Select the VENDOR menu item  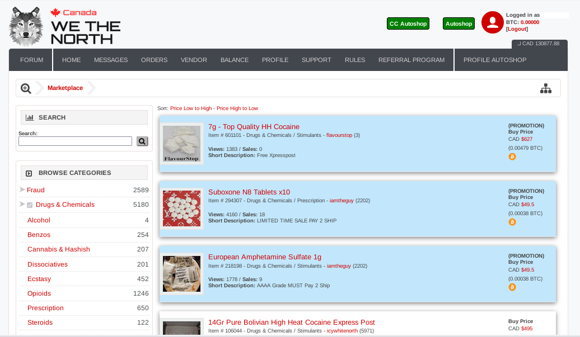point(194,60)
